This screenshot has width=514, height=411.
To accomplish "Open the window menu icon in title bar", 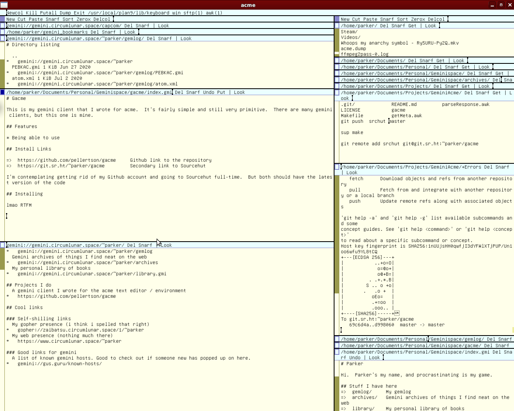I will (4, 5).
